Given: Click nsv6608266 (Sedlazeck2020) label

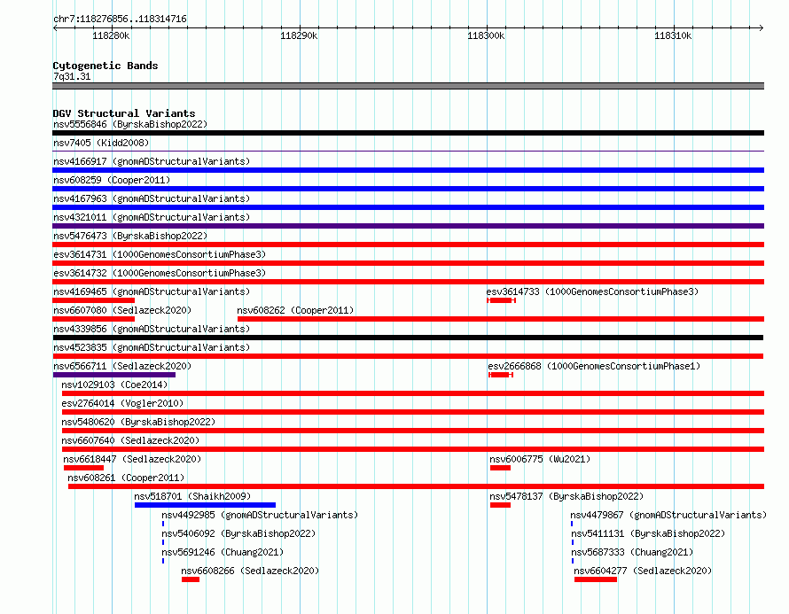Looking at the screenshot, I should point(250,571).
